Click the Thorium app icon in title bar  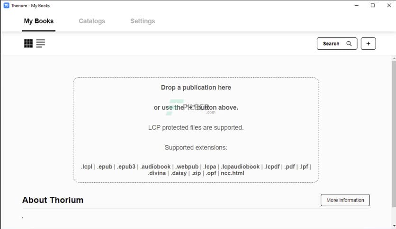coord(6,5)
